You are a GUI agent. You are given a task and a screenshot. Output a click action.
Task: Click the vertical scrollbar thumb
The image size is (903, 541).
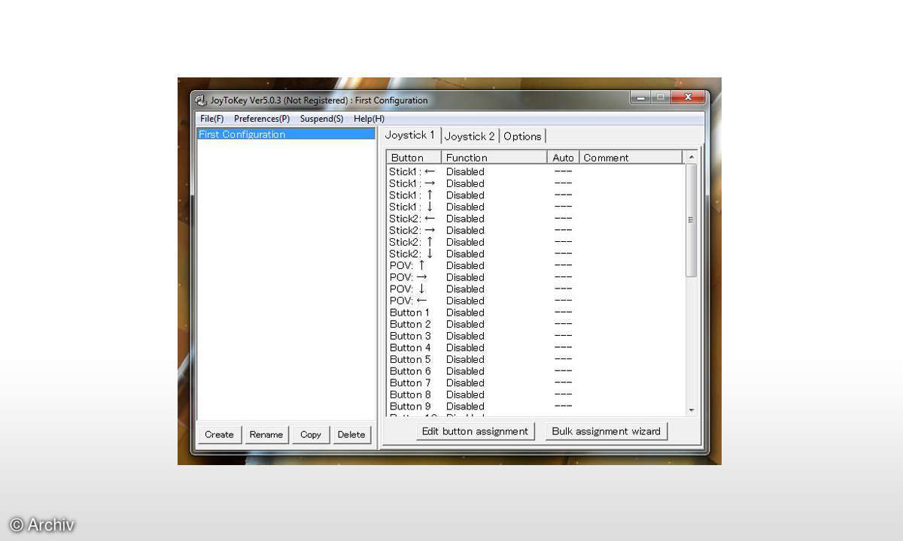click(x=692, y=220)
